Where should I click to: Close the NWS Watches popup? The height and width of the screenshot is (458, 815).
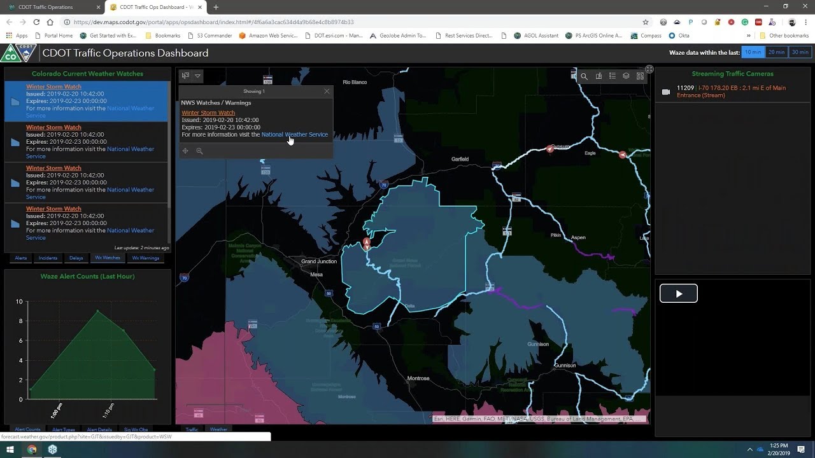tap(327, 92)
